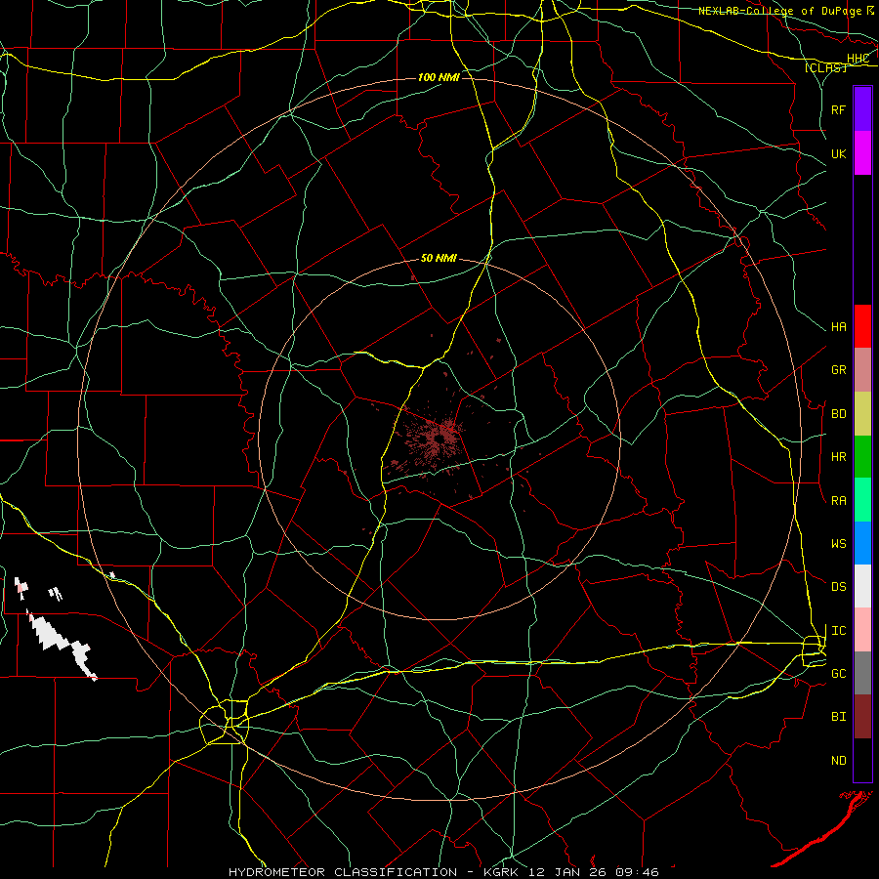Image resolution: width=879 pixels, height=879 pixels.
Task: Click the HR legend label
Action: coord(838,457)
